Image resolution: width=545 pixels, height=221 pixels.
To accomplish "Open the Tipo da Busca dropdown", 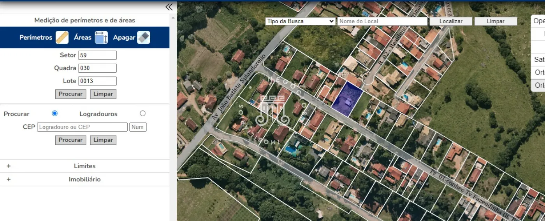I will [x=300, y=21].
